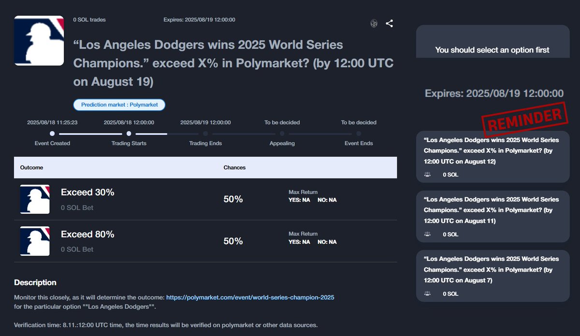Viewport: 580px width, 336px height.
Task: Click the Prediction market : Polymarket tag
Action: click(119, 105)
